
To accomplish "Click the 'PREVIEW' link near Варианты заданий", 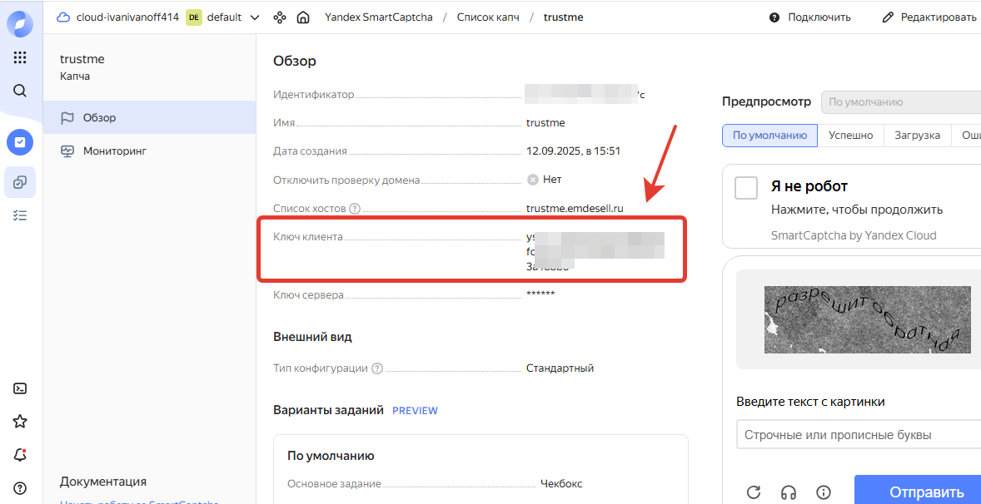I will [x=415, y=410].
